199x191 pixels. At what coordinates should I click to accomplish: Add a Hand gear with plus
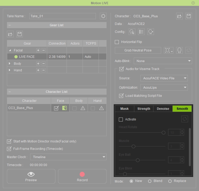(x=38, y=70)
